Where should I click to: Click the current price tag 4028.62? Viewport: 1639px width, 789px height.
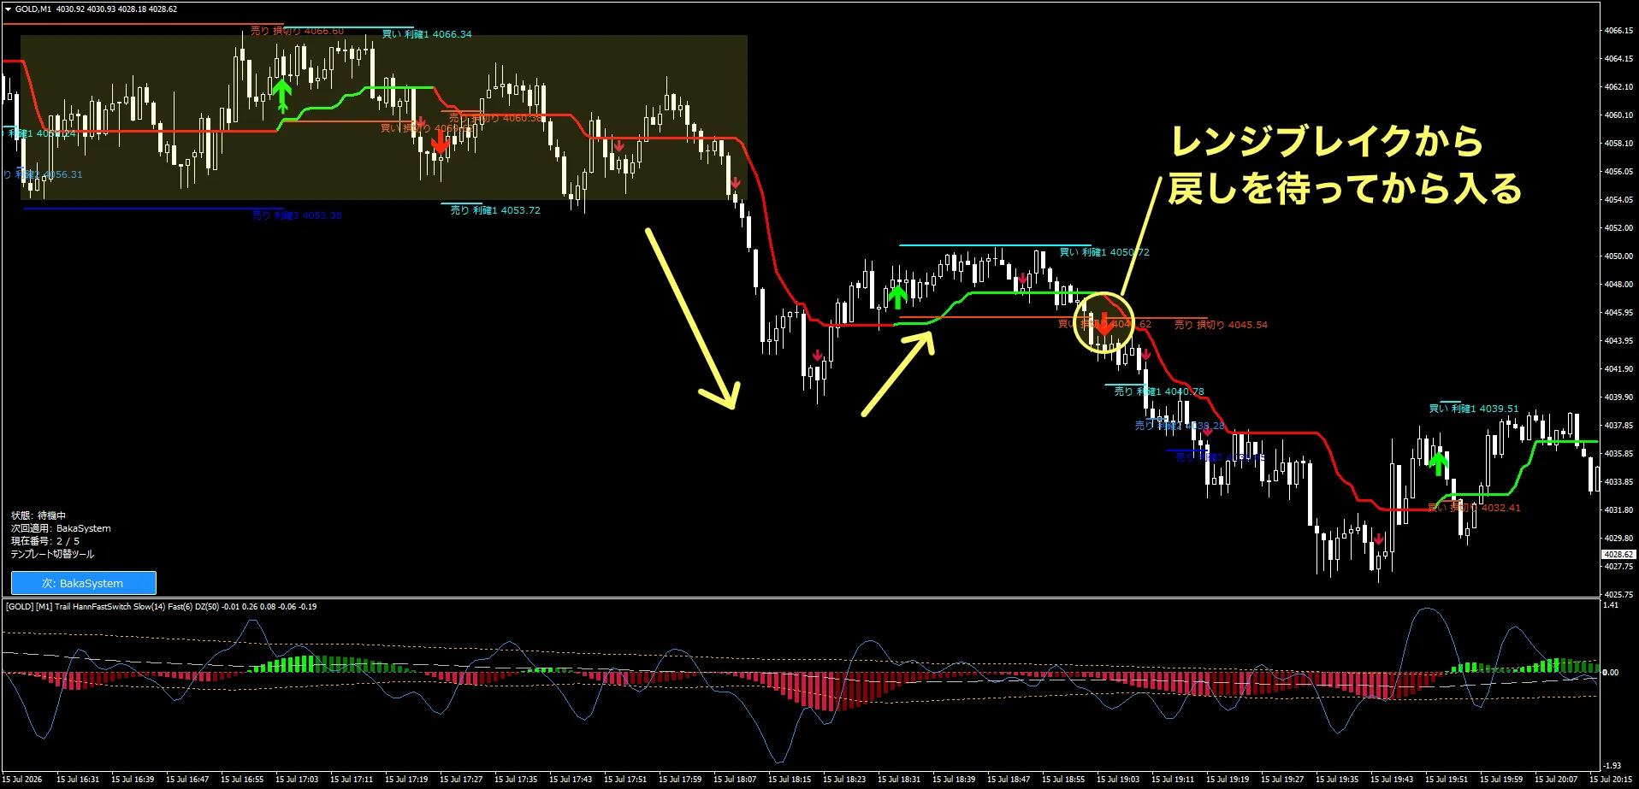(1618, 554)
